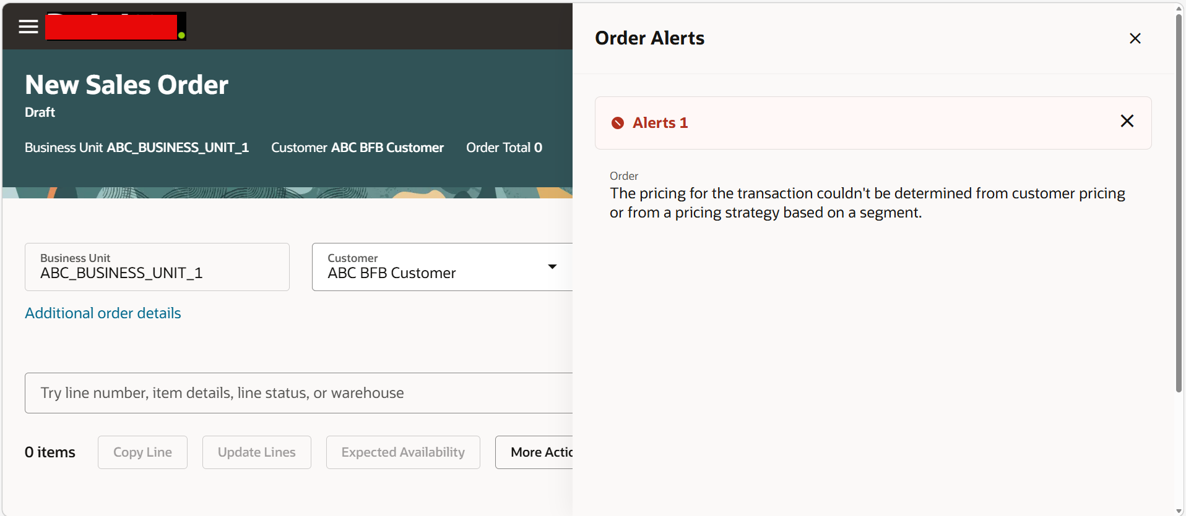
Task: Click the Business Unit field
Action: [x=157, y=267]
